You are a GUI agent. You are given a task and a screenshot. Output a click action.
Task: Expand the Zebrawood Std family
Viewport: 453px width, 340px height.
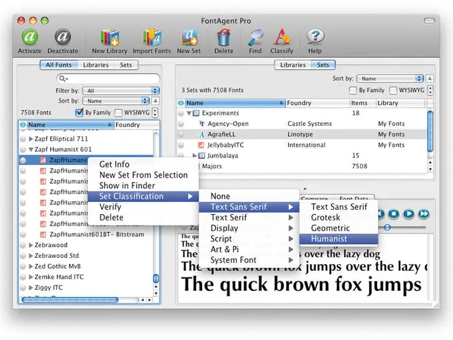(x=31, y=255)
